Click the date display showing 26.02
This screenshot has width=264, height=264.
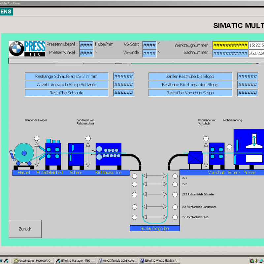(x=256, y=53)
